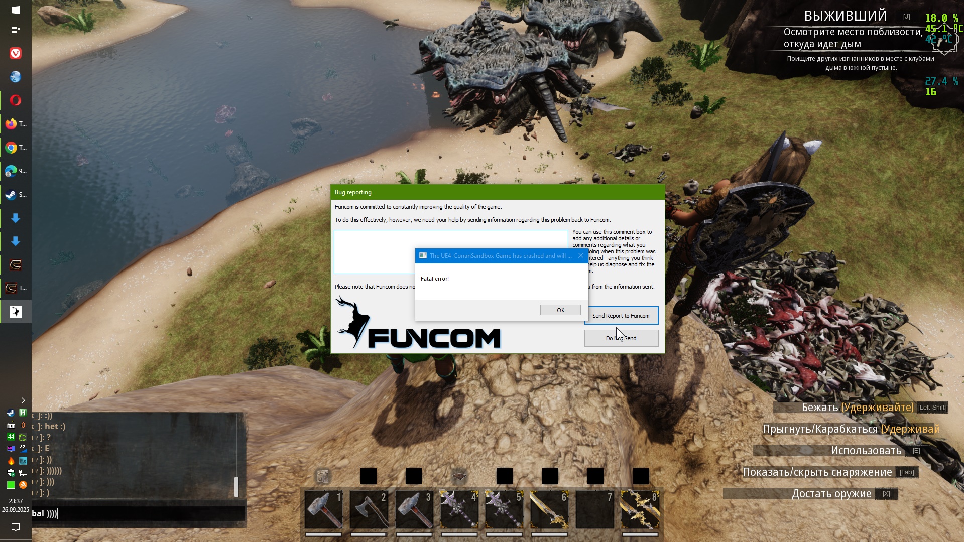Close the UE4-ConanSandbox crash dialog
The height and width of the screenshot is (542, 964).
581,255
